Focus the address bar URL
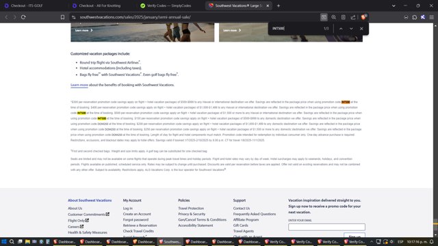438x246 pixels. [136, 17]
